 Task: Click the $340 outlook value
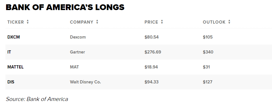[x=208, y=52]
